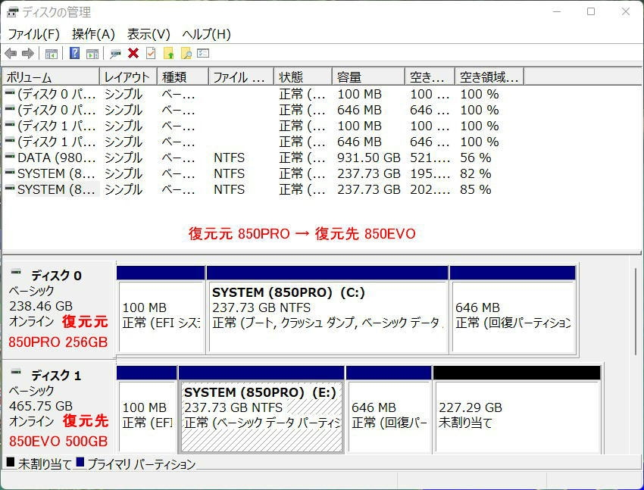Select the first ディスク 0 volume row, 100 MB
Image resolution: width=644 pixels, height=490 pixels.
(x=263, y=94)
